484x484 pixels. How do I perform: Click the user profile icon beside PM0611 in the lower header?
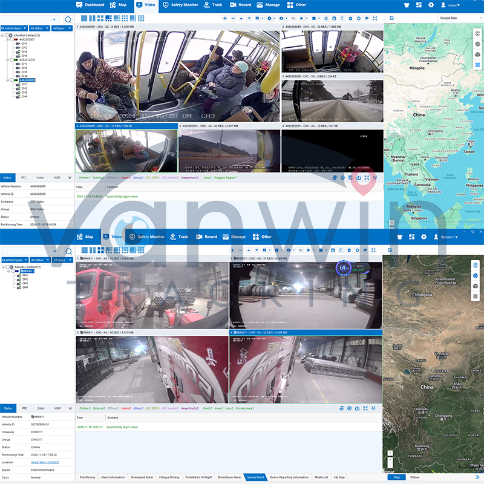tap(435, 237)
